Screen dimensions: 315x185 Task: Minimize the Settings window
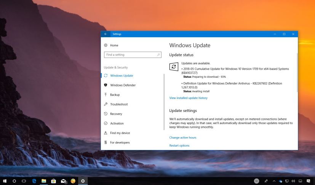point(275,34)
